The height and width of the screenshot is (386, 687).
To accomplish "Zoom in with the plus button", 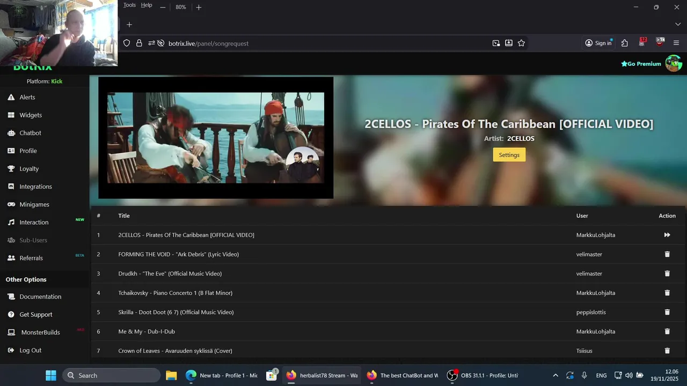I will coord(199,7).
